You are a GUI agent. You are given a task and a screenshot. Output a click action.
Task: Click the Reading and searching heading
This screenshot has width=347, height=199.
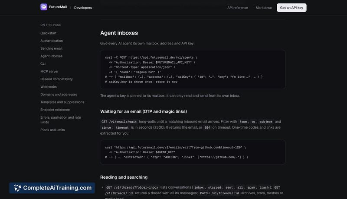coord(124,177)
